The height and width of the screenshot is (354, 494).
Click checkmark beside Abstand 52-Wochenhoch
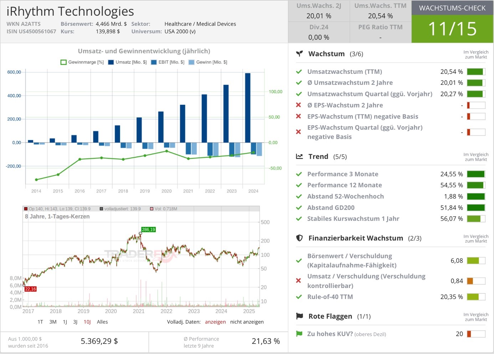[x=299, y=196]
